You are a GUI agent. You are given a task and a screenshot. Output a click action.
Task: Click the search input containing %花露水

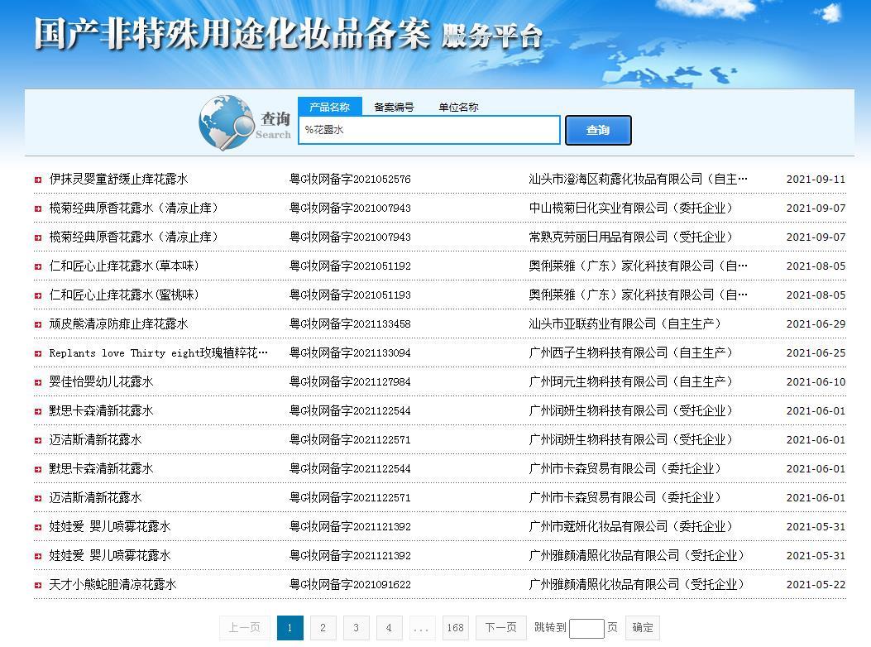(x=428, y=130)
